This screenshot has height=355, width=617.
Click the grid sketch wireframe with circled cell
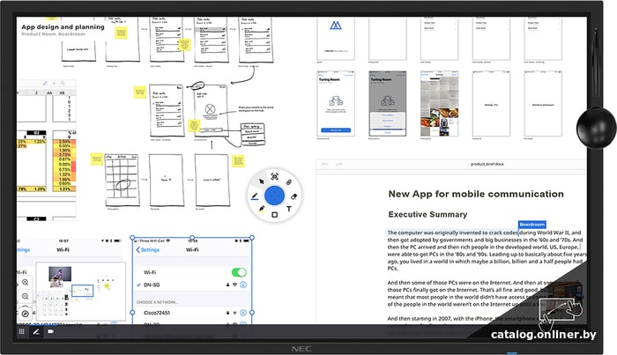tap(122, 180)
